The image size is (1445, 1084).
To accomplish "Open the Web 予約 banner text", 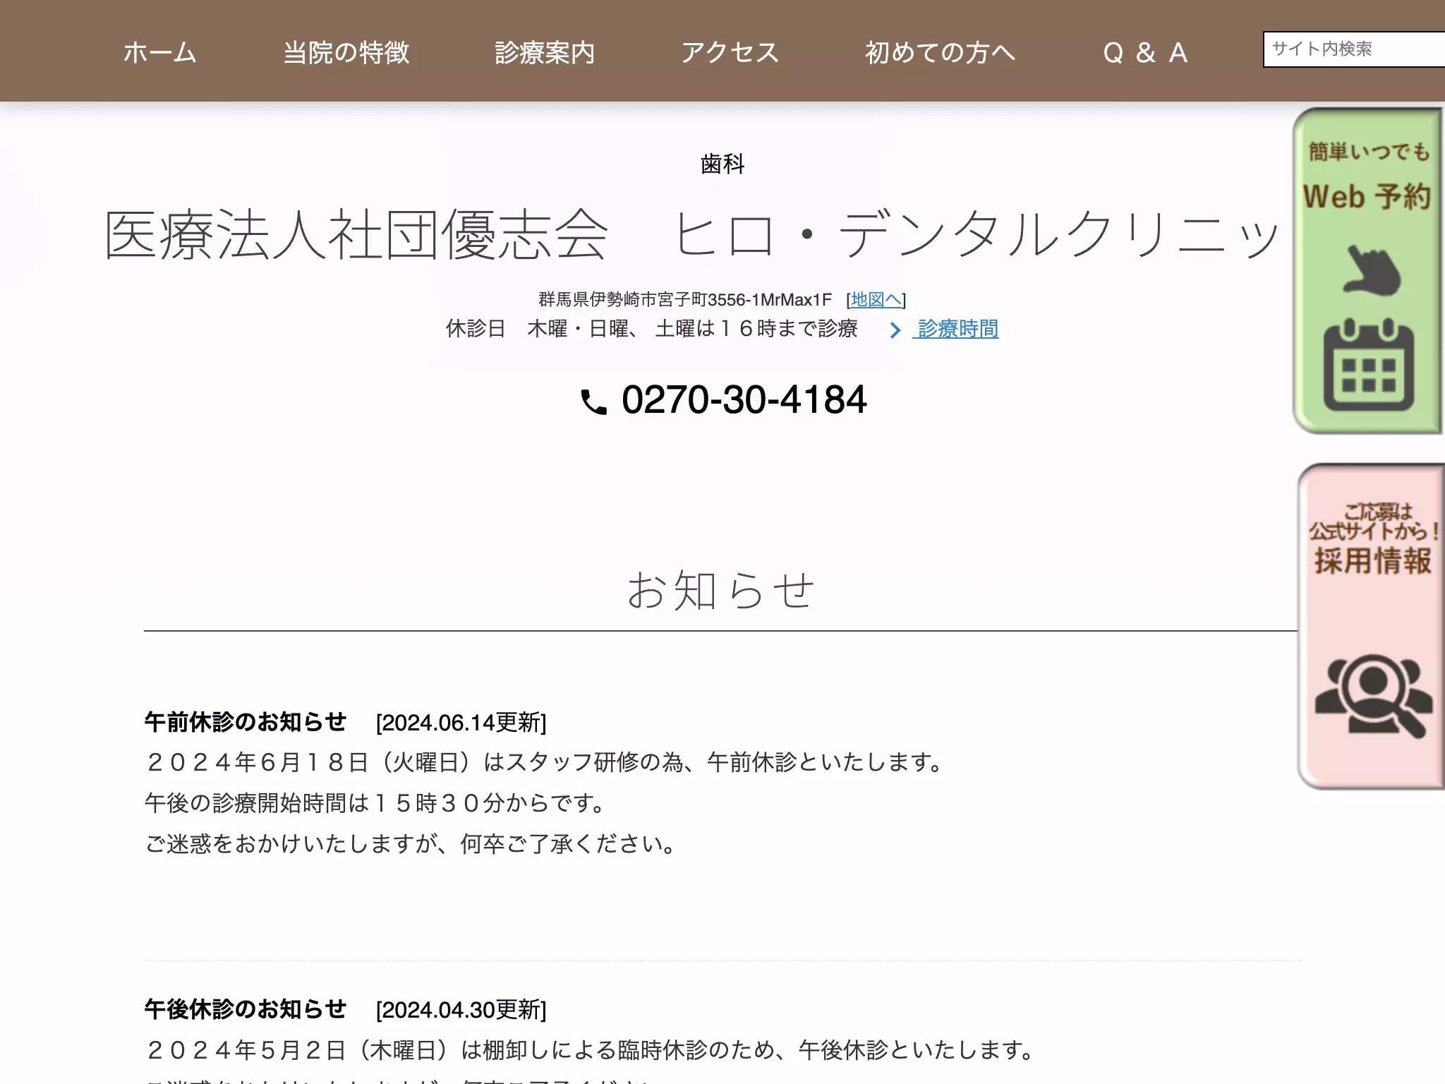I will [1367, 196].
